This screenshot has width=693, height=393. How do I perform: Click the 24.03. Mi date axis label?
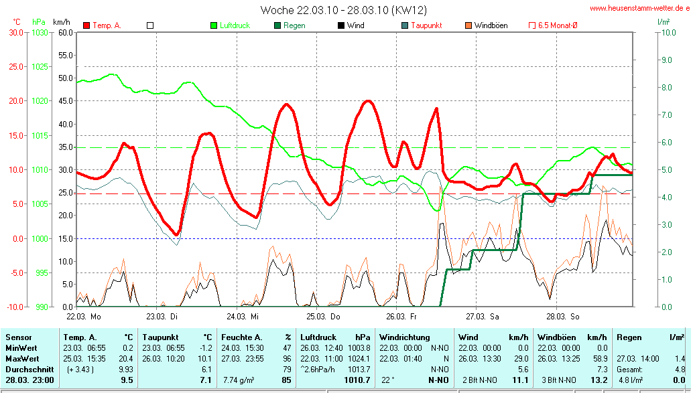(243, 315)
